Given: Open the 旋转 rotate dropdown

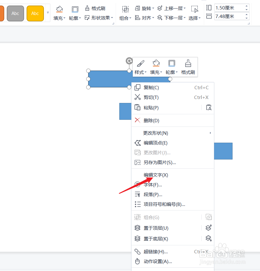Looking at the screenshot, I should tap(145, 8).
